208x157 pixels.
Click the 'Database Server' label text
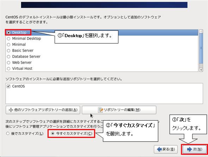tap(26, 57)
